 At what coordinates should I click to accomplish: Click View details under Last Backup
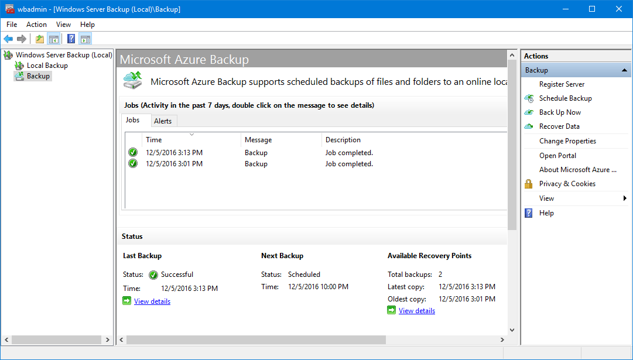pos(152,301)
